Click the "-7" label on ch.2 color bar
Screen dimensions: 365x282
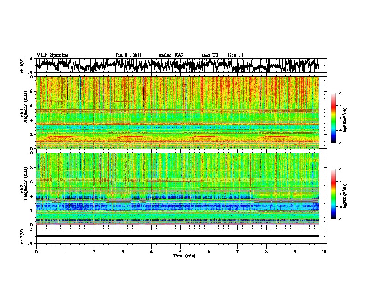coord(340,219)
